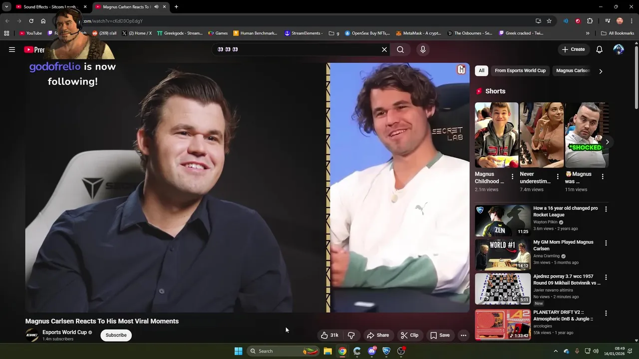The width and height of the screenshot is (639, 359).
Task: Share the Magnus Carlsen video
Action: point(378,335)
